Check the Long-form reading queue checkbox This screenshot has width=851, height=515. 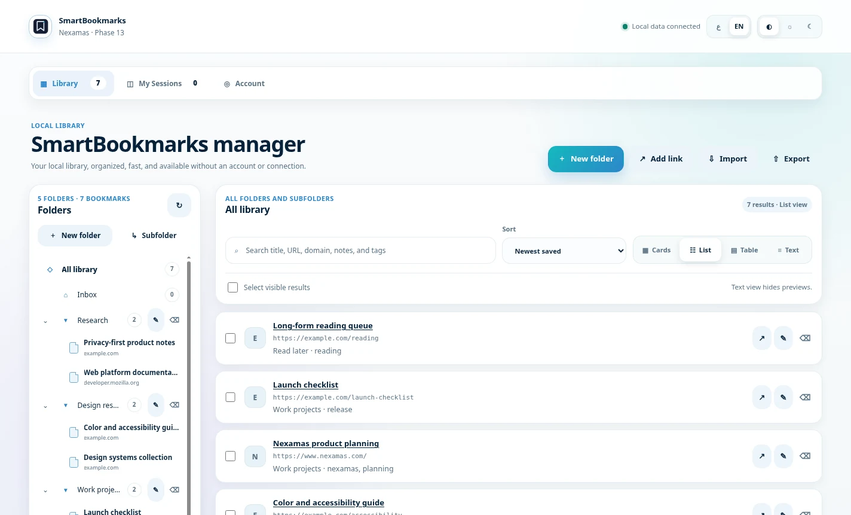(230, 339)
